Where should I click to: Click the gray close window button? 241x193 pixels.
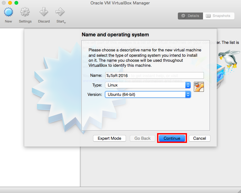click(4, 3)
